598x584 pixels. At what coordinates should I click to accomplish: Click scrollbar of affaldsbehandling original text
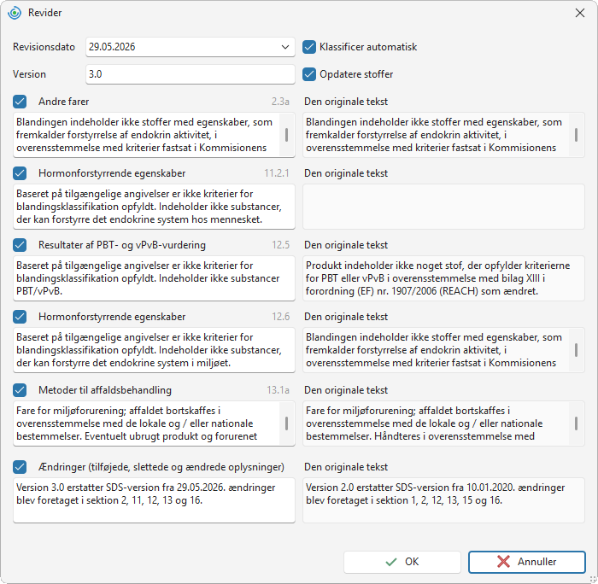coord(576,423)
